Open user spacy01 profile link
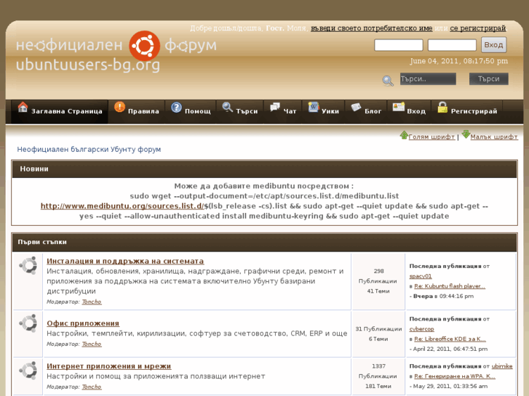The width and height of the screenshot is (529, 396). (x=421, y=276)
